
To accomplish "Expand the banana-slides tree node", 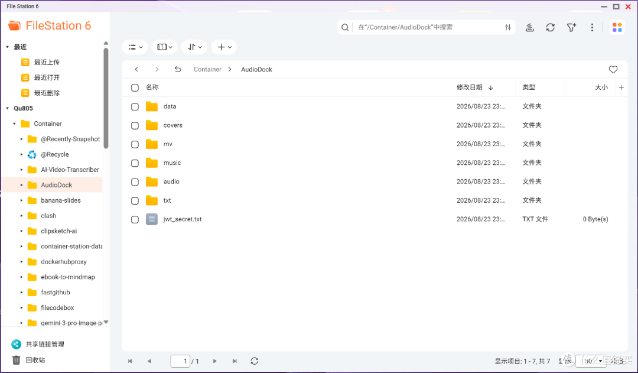I will pyautogui.click(x=22, y=200).
